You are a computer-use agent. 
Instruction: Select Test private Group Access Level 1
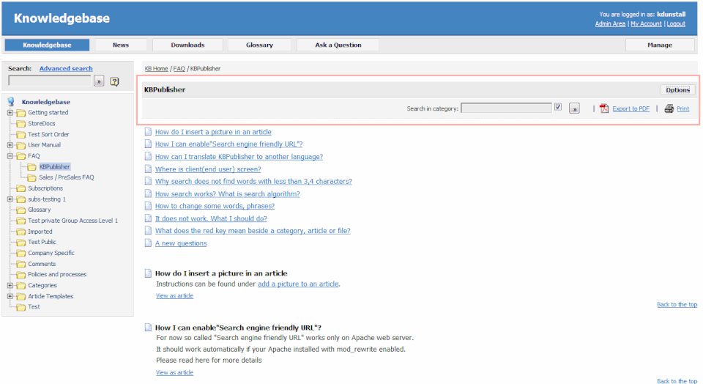coord(73,221)
